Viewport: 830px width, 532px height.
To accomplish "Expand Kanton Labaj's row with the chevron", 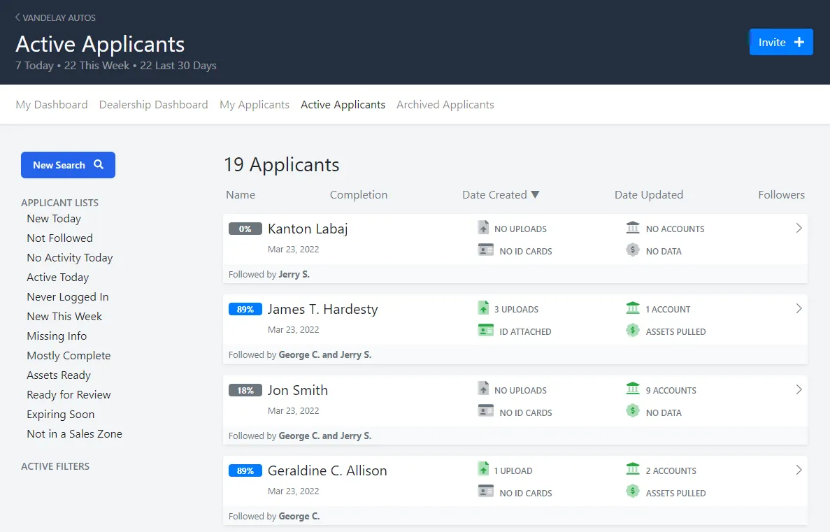I will tap(799, 228).
